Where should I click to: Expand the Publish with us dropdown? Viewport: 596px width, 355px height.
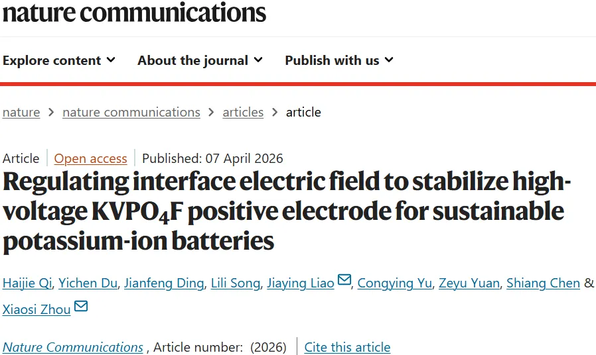coord(339,60)
